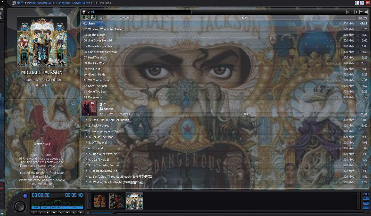Click the panther icon in playlist header
Viewport: 371px width, 216px height.
[x=84, y=12]
